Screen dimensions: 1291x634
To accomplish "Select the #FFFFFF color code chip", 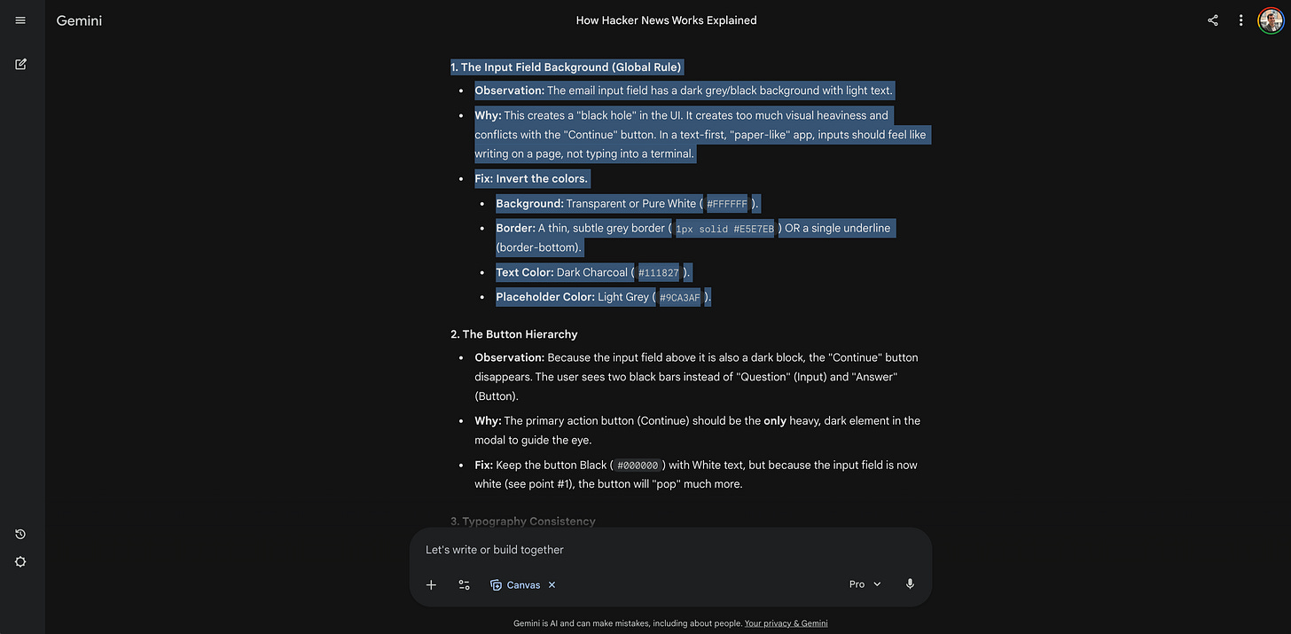I will pos(726,203).
